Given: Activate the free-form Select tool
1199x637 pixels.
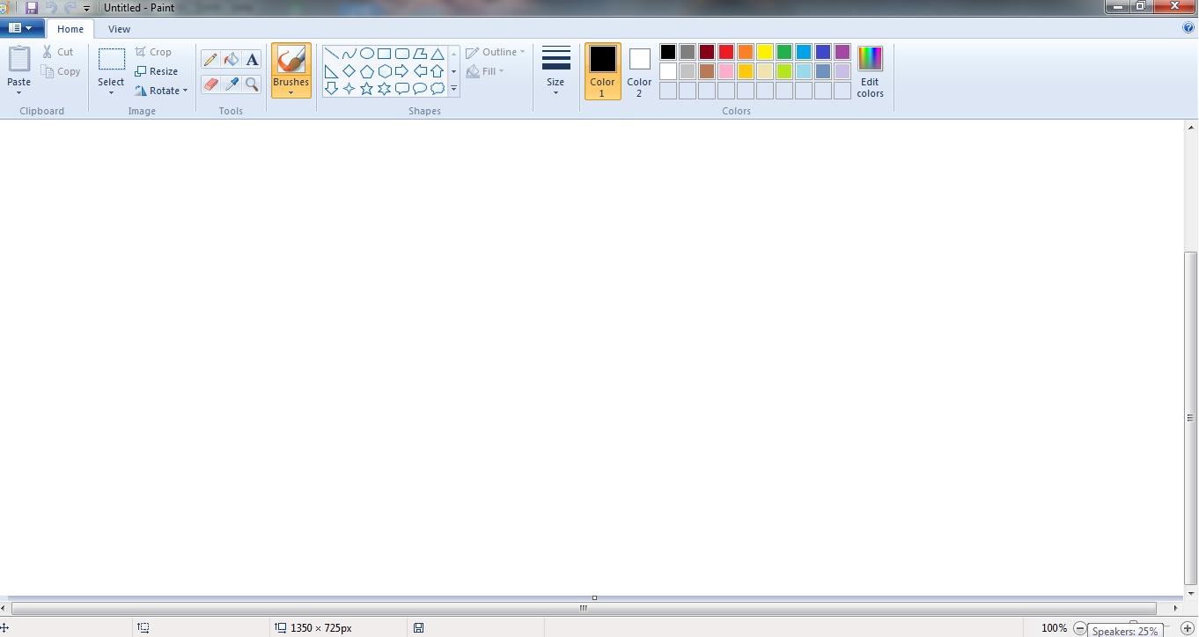Looking at the screenshot, I should (111, 92).
